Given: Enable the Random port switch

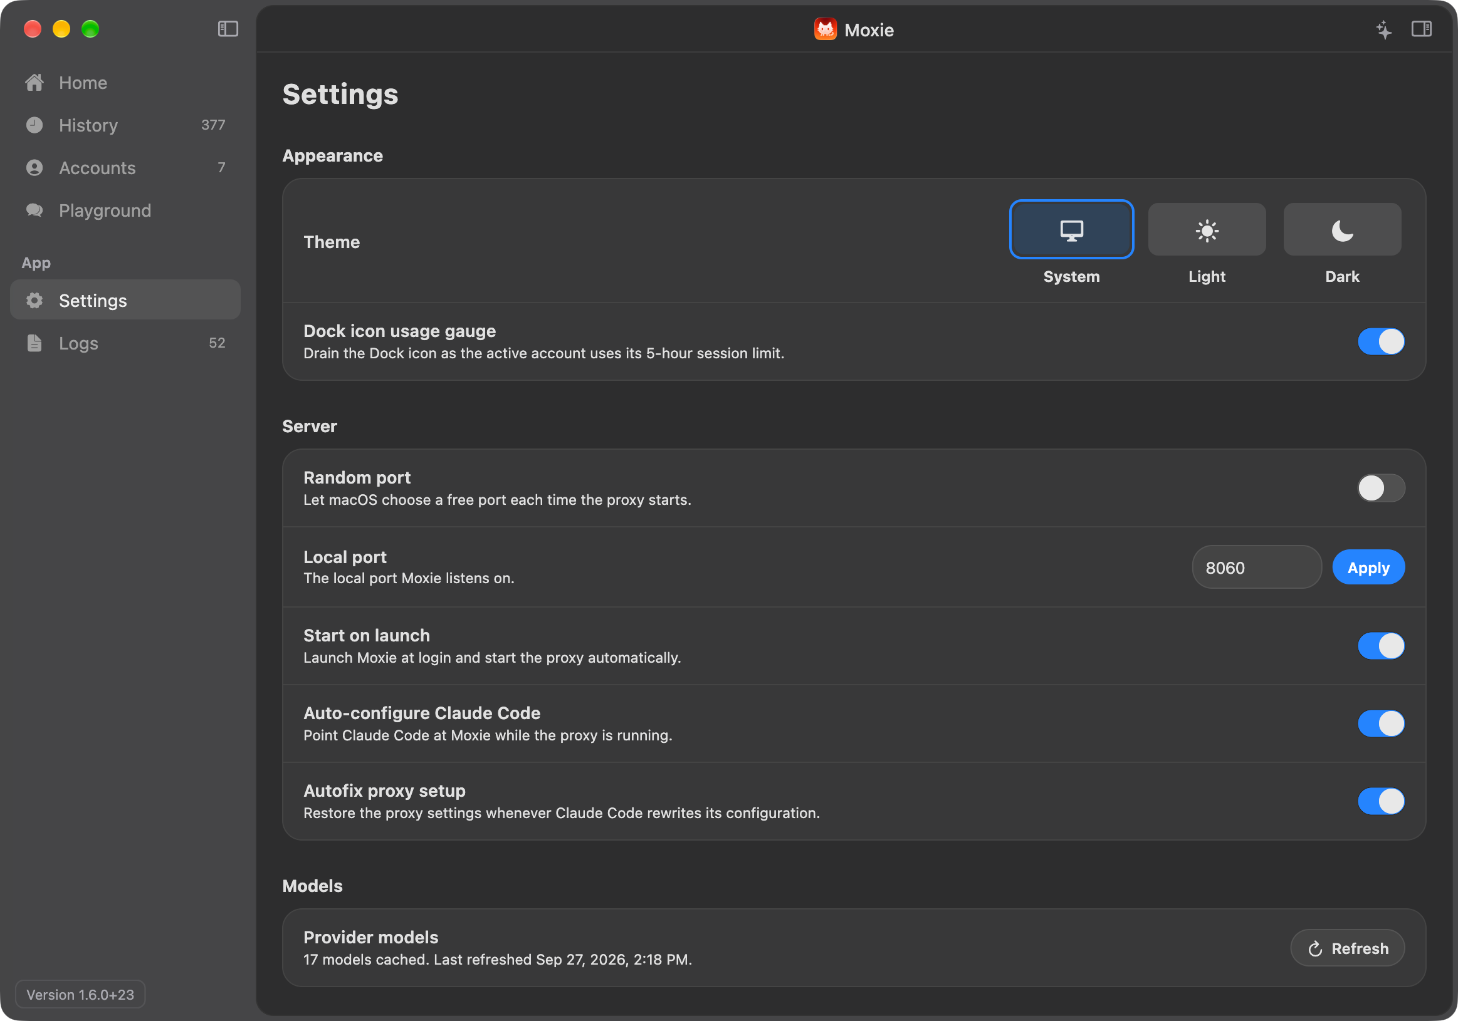Looking at the screenshot, I should click(x=1380, y=488).
